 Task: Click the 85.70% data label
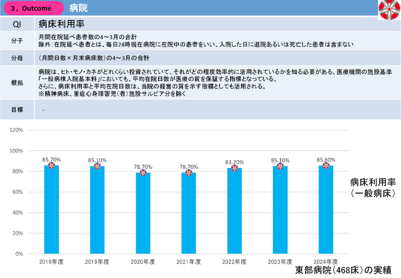coord(51,159)
